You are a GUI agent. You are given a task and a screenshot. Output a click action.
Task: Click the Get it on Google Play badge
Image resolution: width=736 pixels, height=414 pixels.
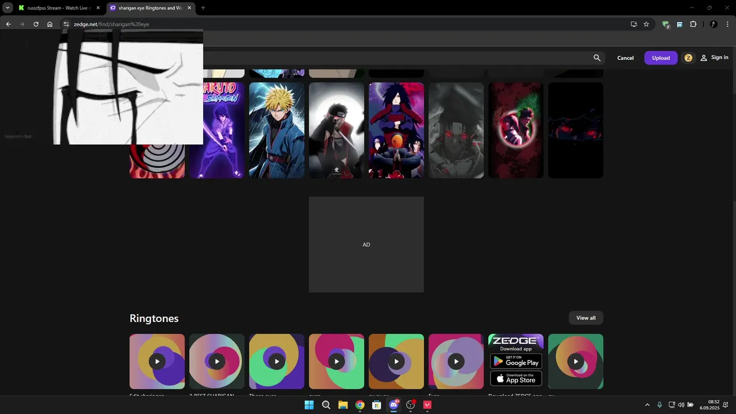tap(516, 361)
